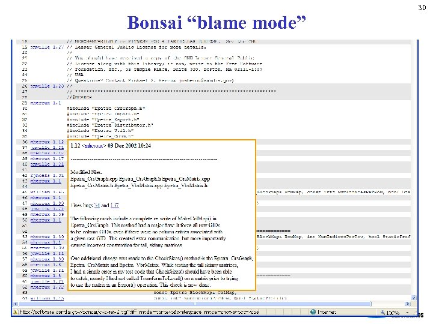This screenshot has width=433, height=324.
Task: Click '#include "Epetra_Distributor.h"' code line
Action: pos(110,125)
